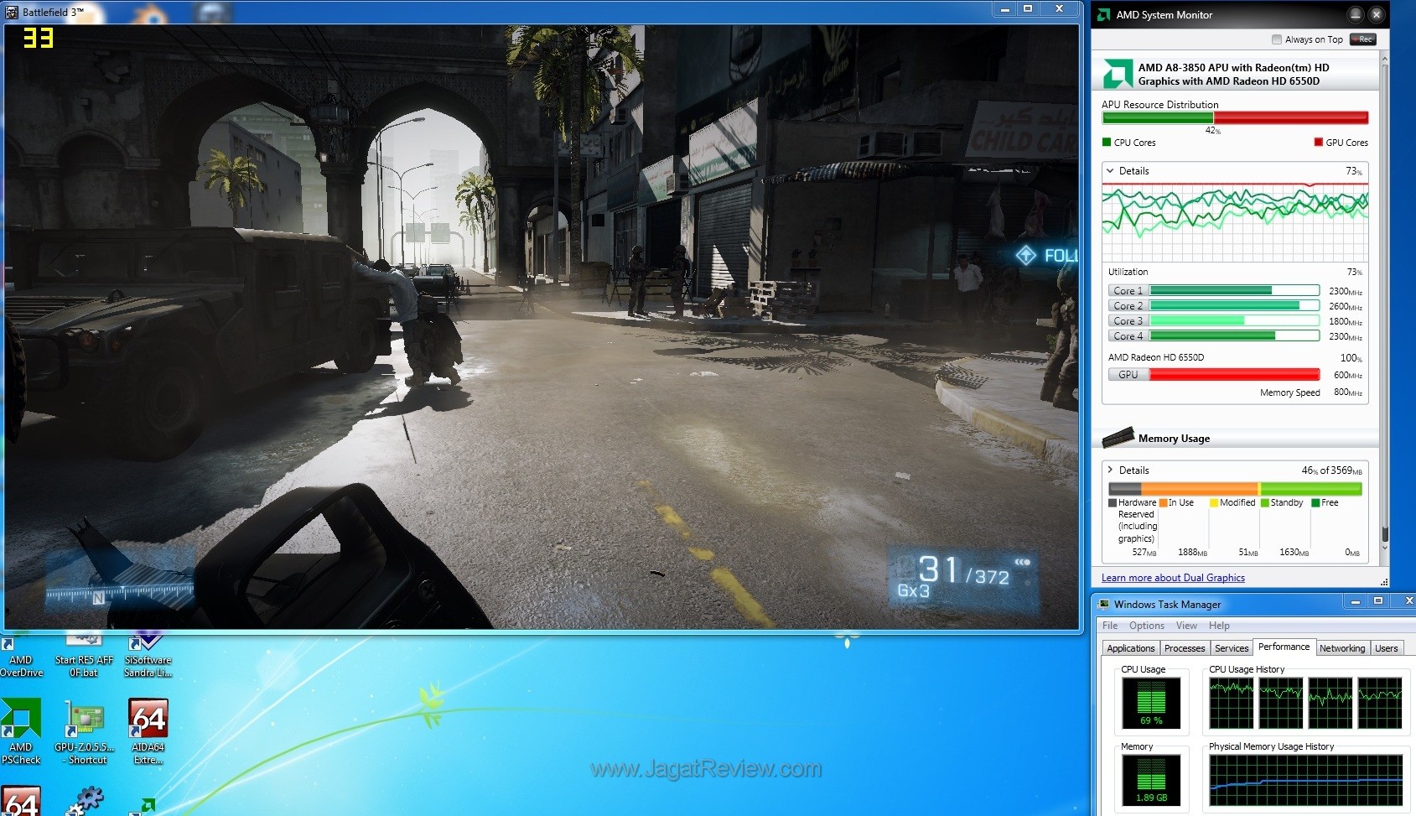Viewport: 1416px width, 816px height.
Task: Click the GPU Cores red legend swatch
Action: (x=1319, y=143)
